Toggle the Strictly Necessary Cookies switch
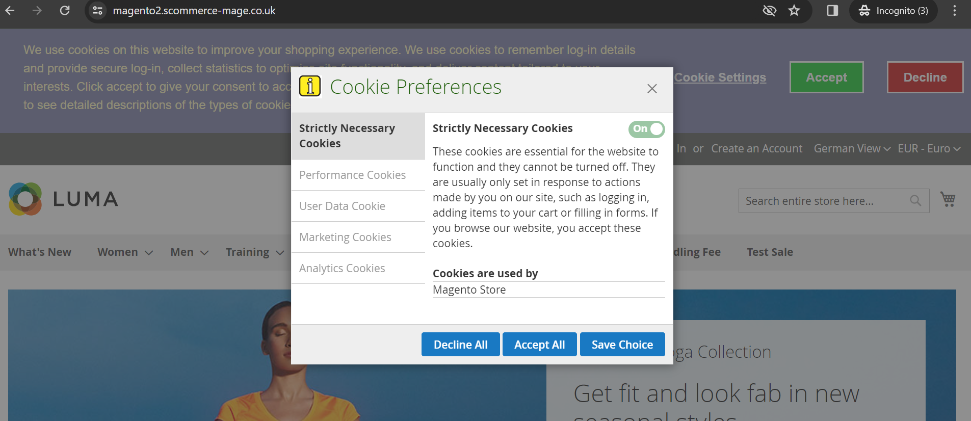Viewport: 971px width, 421px height. click(646, 129)
